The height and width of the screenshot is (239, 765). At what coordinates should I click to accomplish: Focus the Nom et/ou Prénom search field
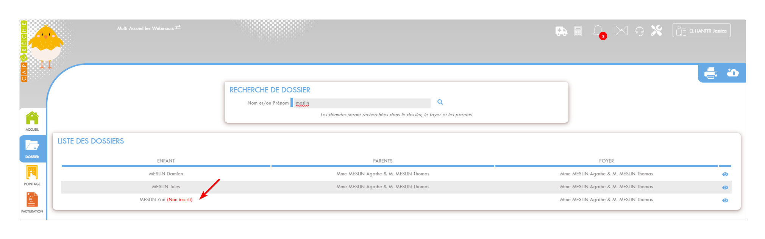tap(362, 103)
